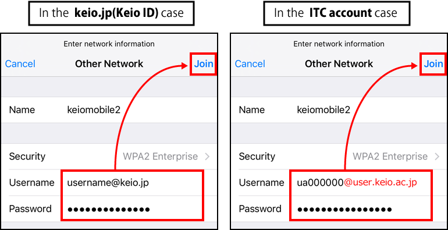Tap Join in the Keio ID panel

click(x=204, y=64)
